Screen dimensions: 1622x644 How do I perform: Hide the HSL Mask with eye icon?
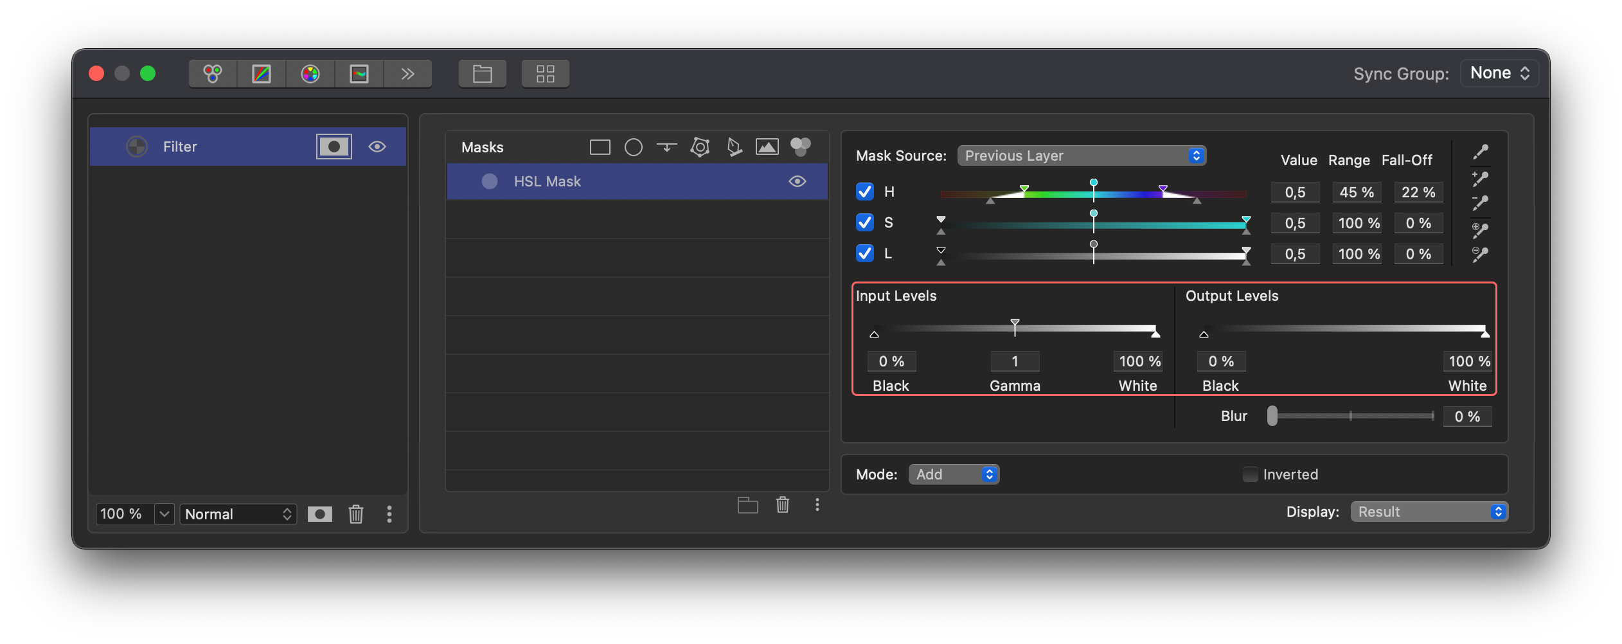[797, 181]
